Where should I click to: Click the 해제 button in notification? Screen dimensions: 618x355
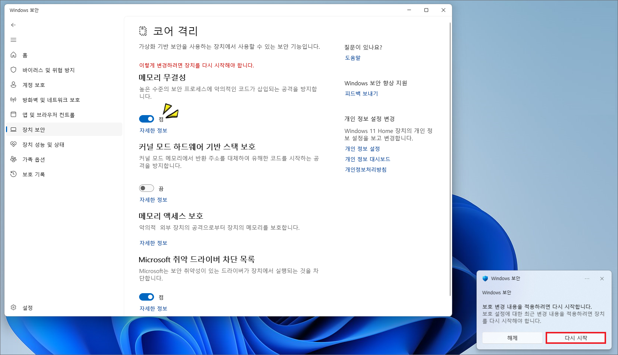(x=512, y=338)
